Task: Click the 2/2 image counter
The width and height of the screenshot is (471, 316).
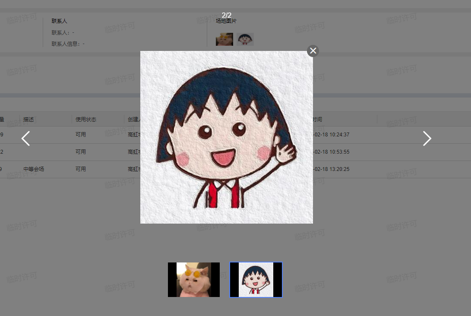Action: click(x=226, y=15)
